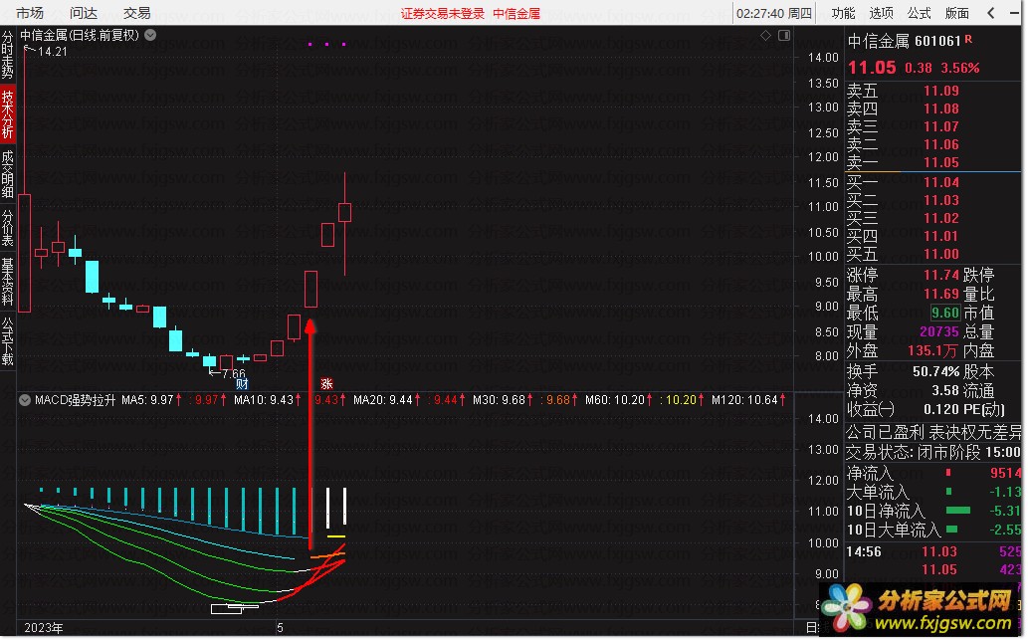Screen dimensions: 1028x640
Task: Click the 外盘 value 135.1万
Action: pos(932,350)
